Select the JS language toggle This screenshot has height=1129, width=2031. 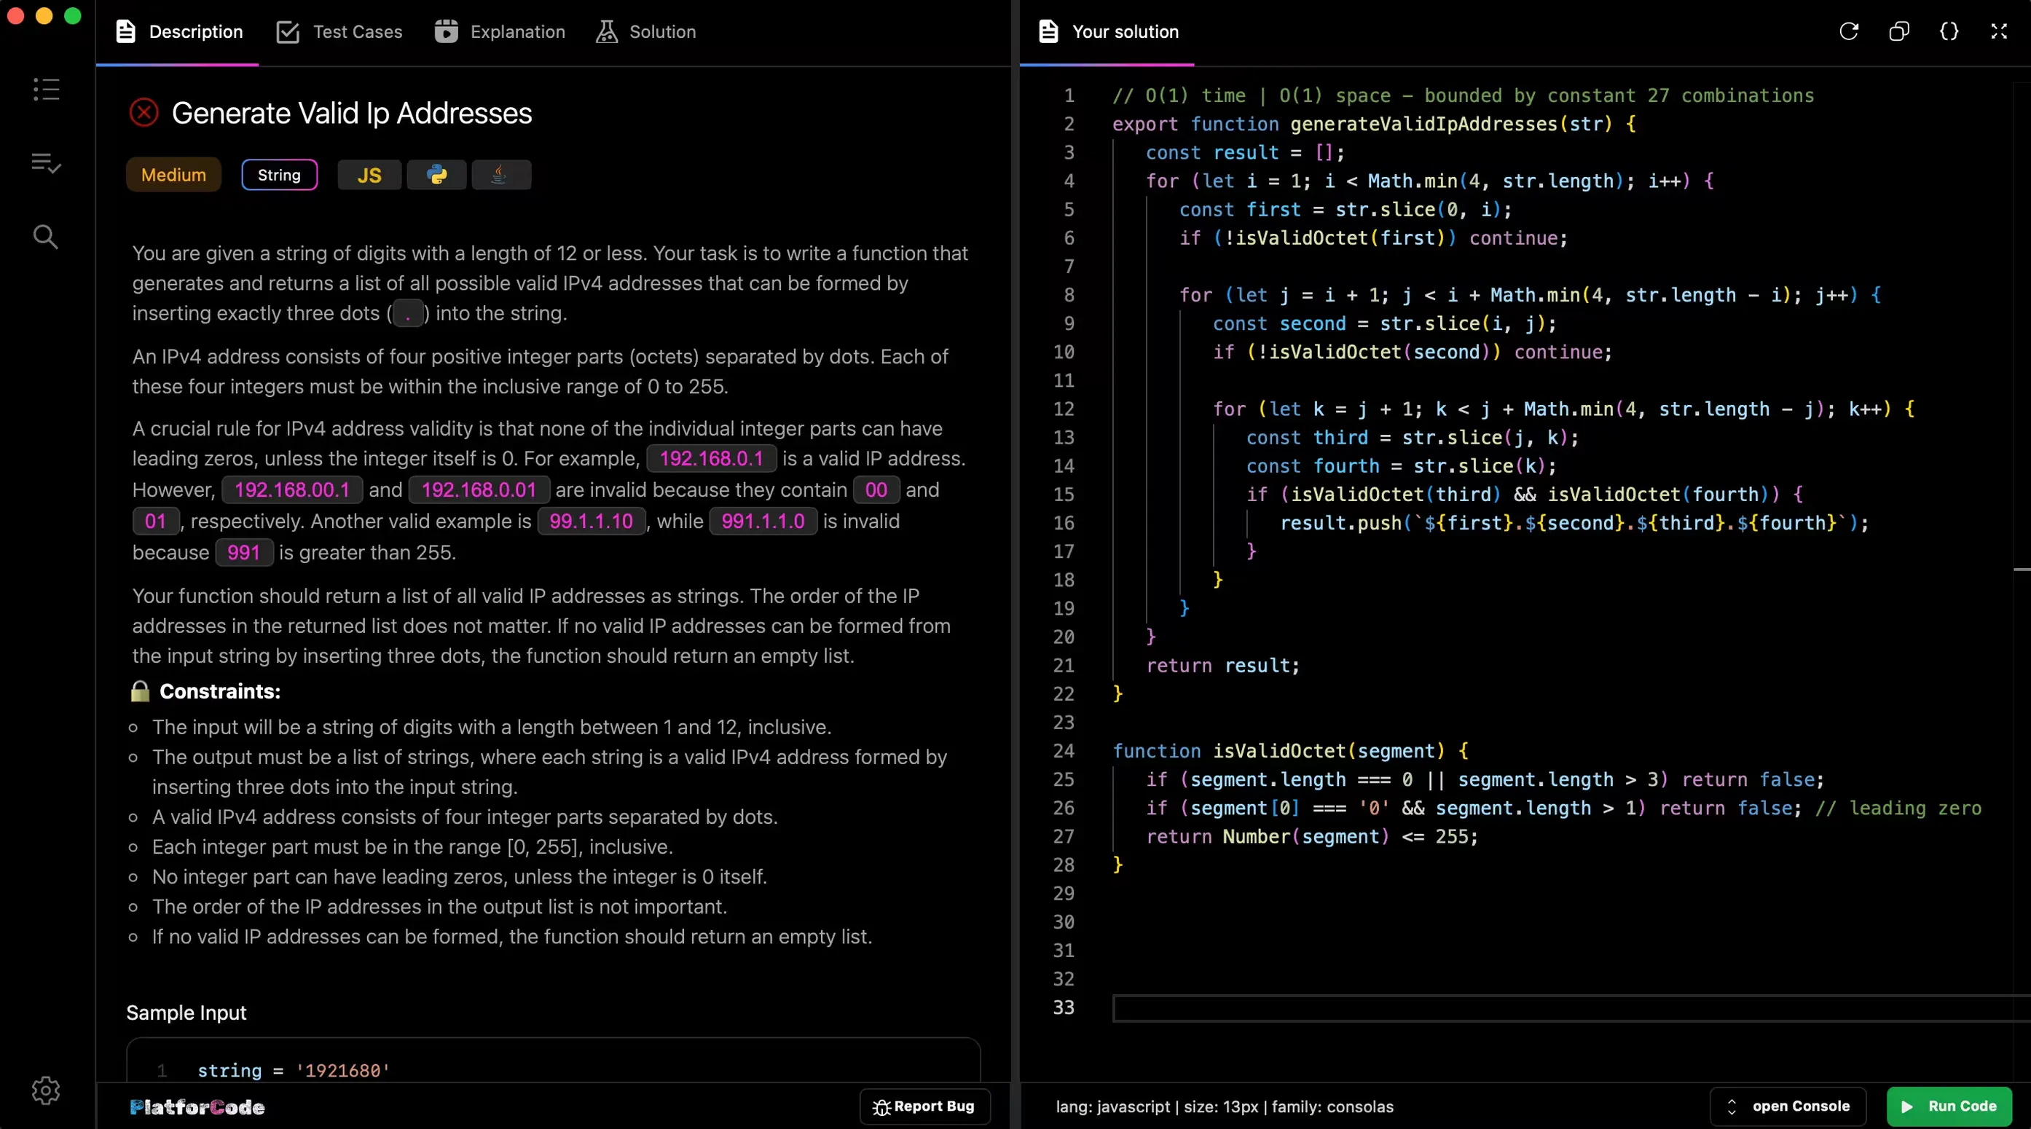pyautogui.click(x=369, y=175)
